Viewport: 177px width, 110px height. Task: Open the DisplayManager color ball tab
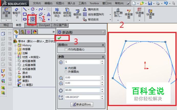pyautogui.click(x=35, y=32)
